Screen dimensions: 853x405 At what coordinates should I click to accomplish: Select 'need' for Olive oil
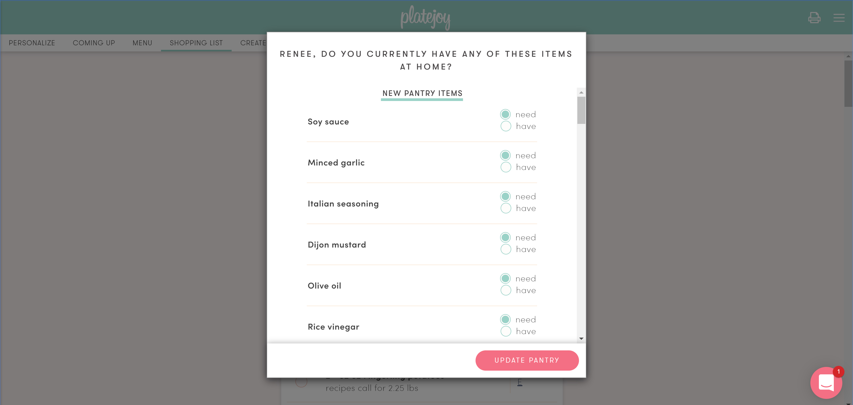tap(505, 279)
